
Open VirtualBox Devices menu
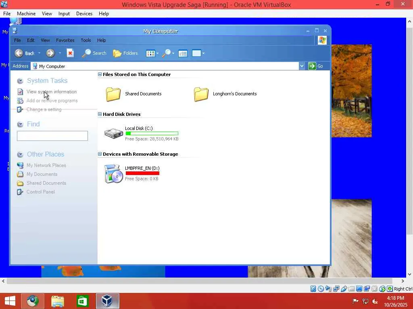pyautogui.click(x=84, y=14)
